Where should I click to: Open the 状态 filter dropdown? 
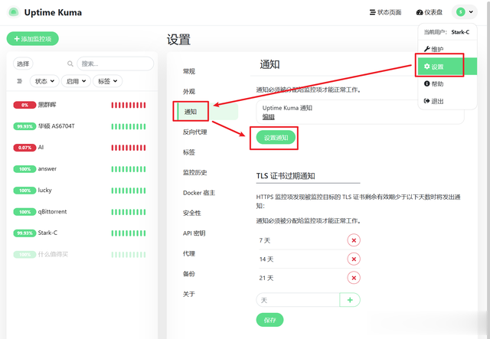[x=44, y=81]
